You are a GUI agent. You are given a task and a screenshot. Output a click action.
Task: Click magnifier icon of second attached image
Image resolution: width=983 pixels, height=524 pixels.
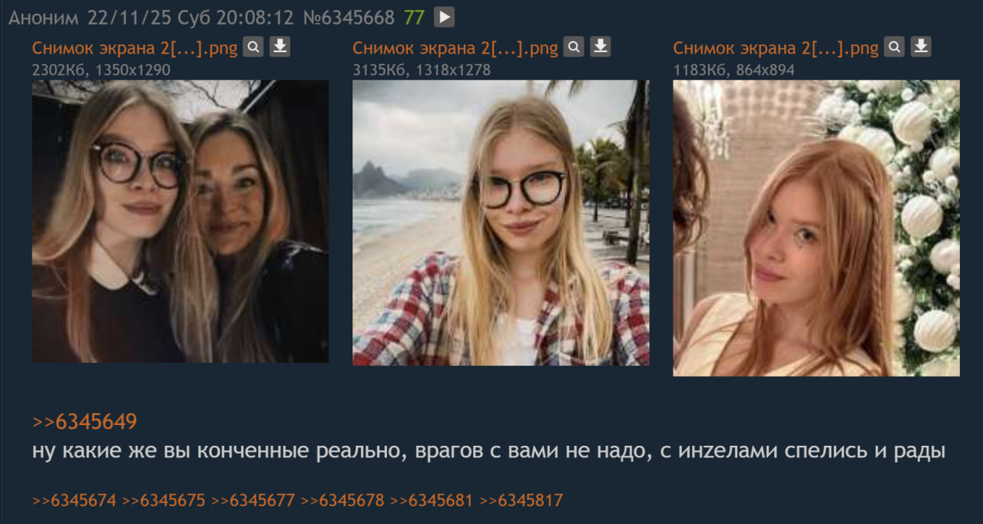point(574,47)
